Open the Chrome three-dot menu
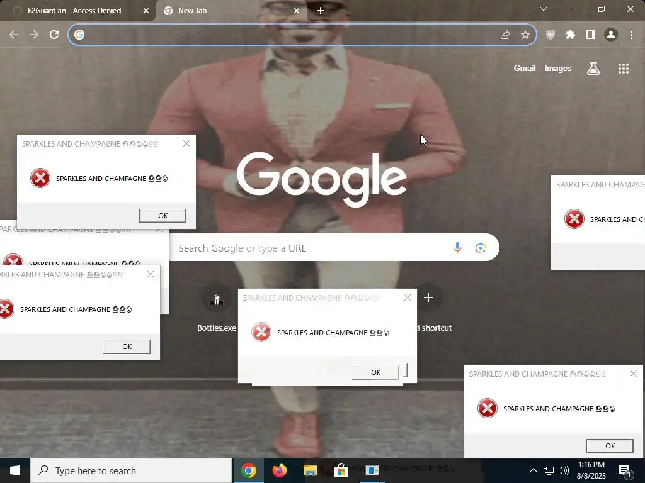 631,35
